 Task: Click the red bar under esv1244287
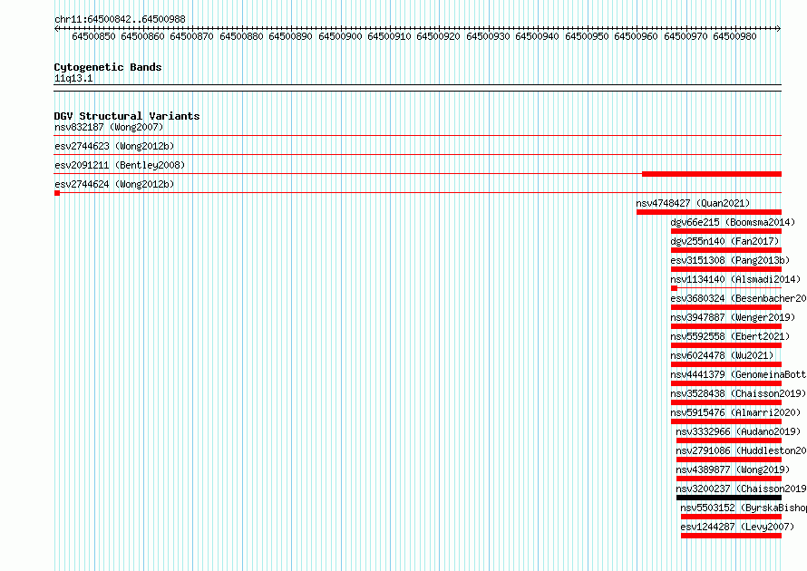pyautogui.click(x=732, y=536)
